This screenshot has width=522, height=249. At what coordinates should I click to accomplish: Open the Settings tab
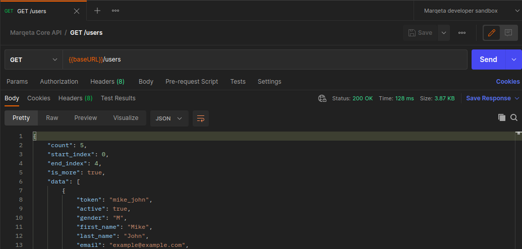[x=269, y=81]
